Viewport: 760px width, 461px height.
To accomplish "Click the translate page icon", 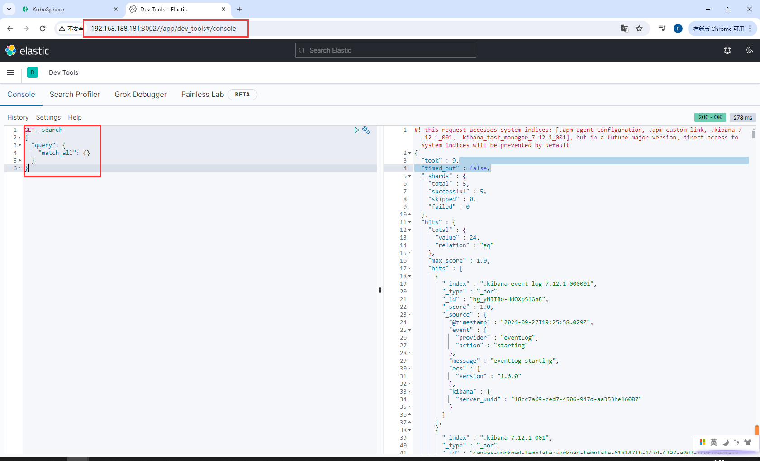I will pos(625,29).
